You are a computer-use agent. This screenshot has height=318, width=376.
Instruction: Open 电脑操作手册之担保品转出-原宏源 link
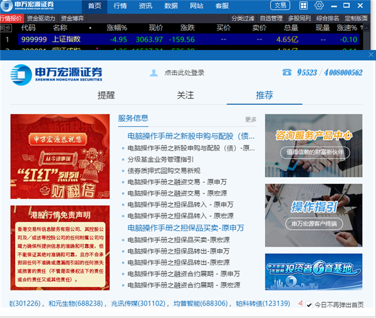click(x=179, y=262)
